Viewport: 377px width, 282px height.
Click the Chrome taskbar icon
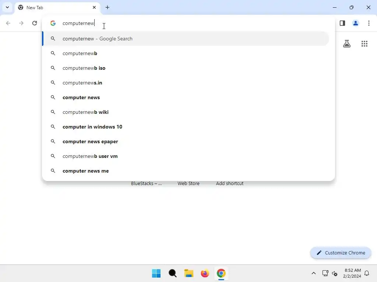221,273
